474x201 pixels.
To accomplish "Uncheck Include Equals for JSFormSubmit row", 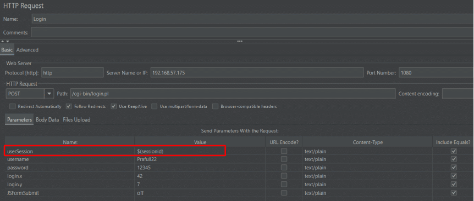I will point(454,193).
